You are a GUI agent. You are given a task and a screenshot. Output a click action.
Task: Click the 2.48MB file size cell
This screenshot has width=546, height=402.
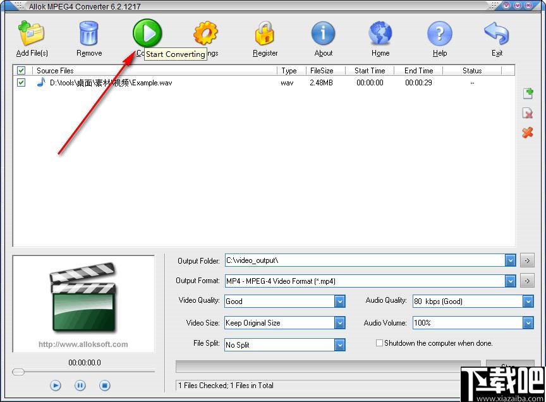coord(321,83)
